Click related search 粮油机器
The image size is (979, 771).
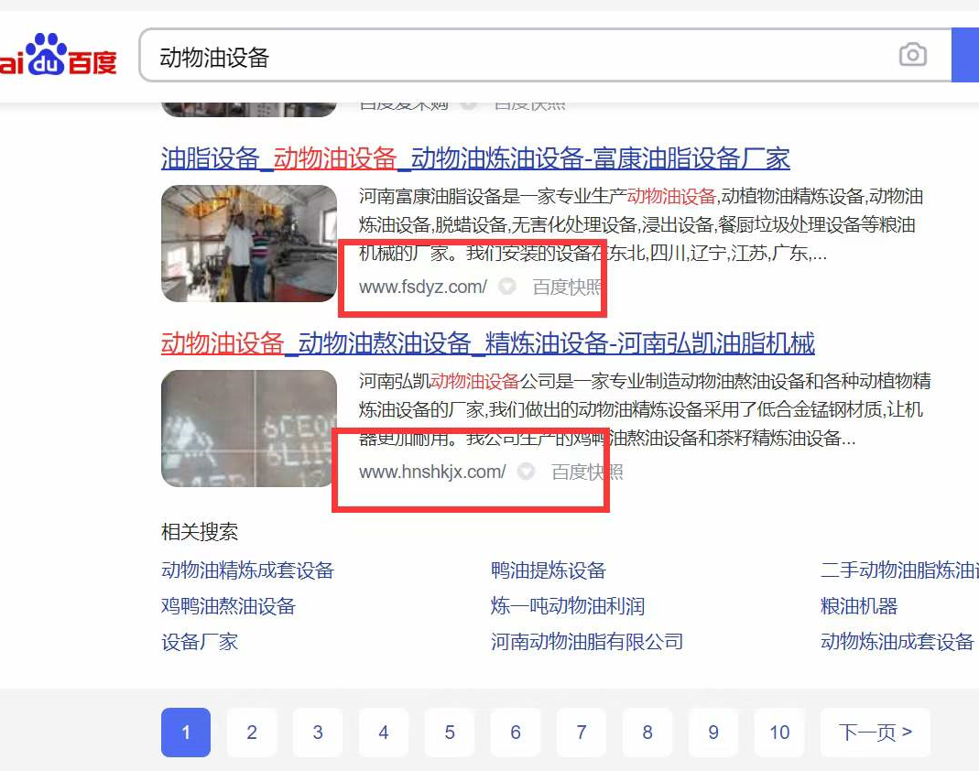(x=859, y=605)
